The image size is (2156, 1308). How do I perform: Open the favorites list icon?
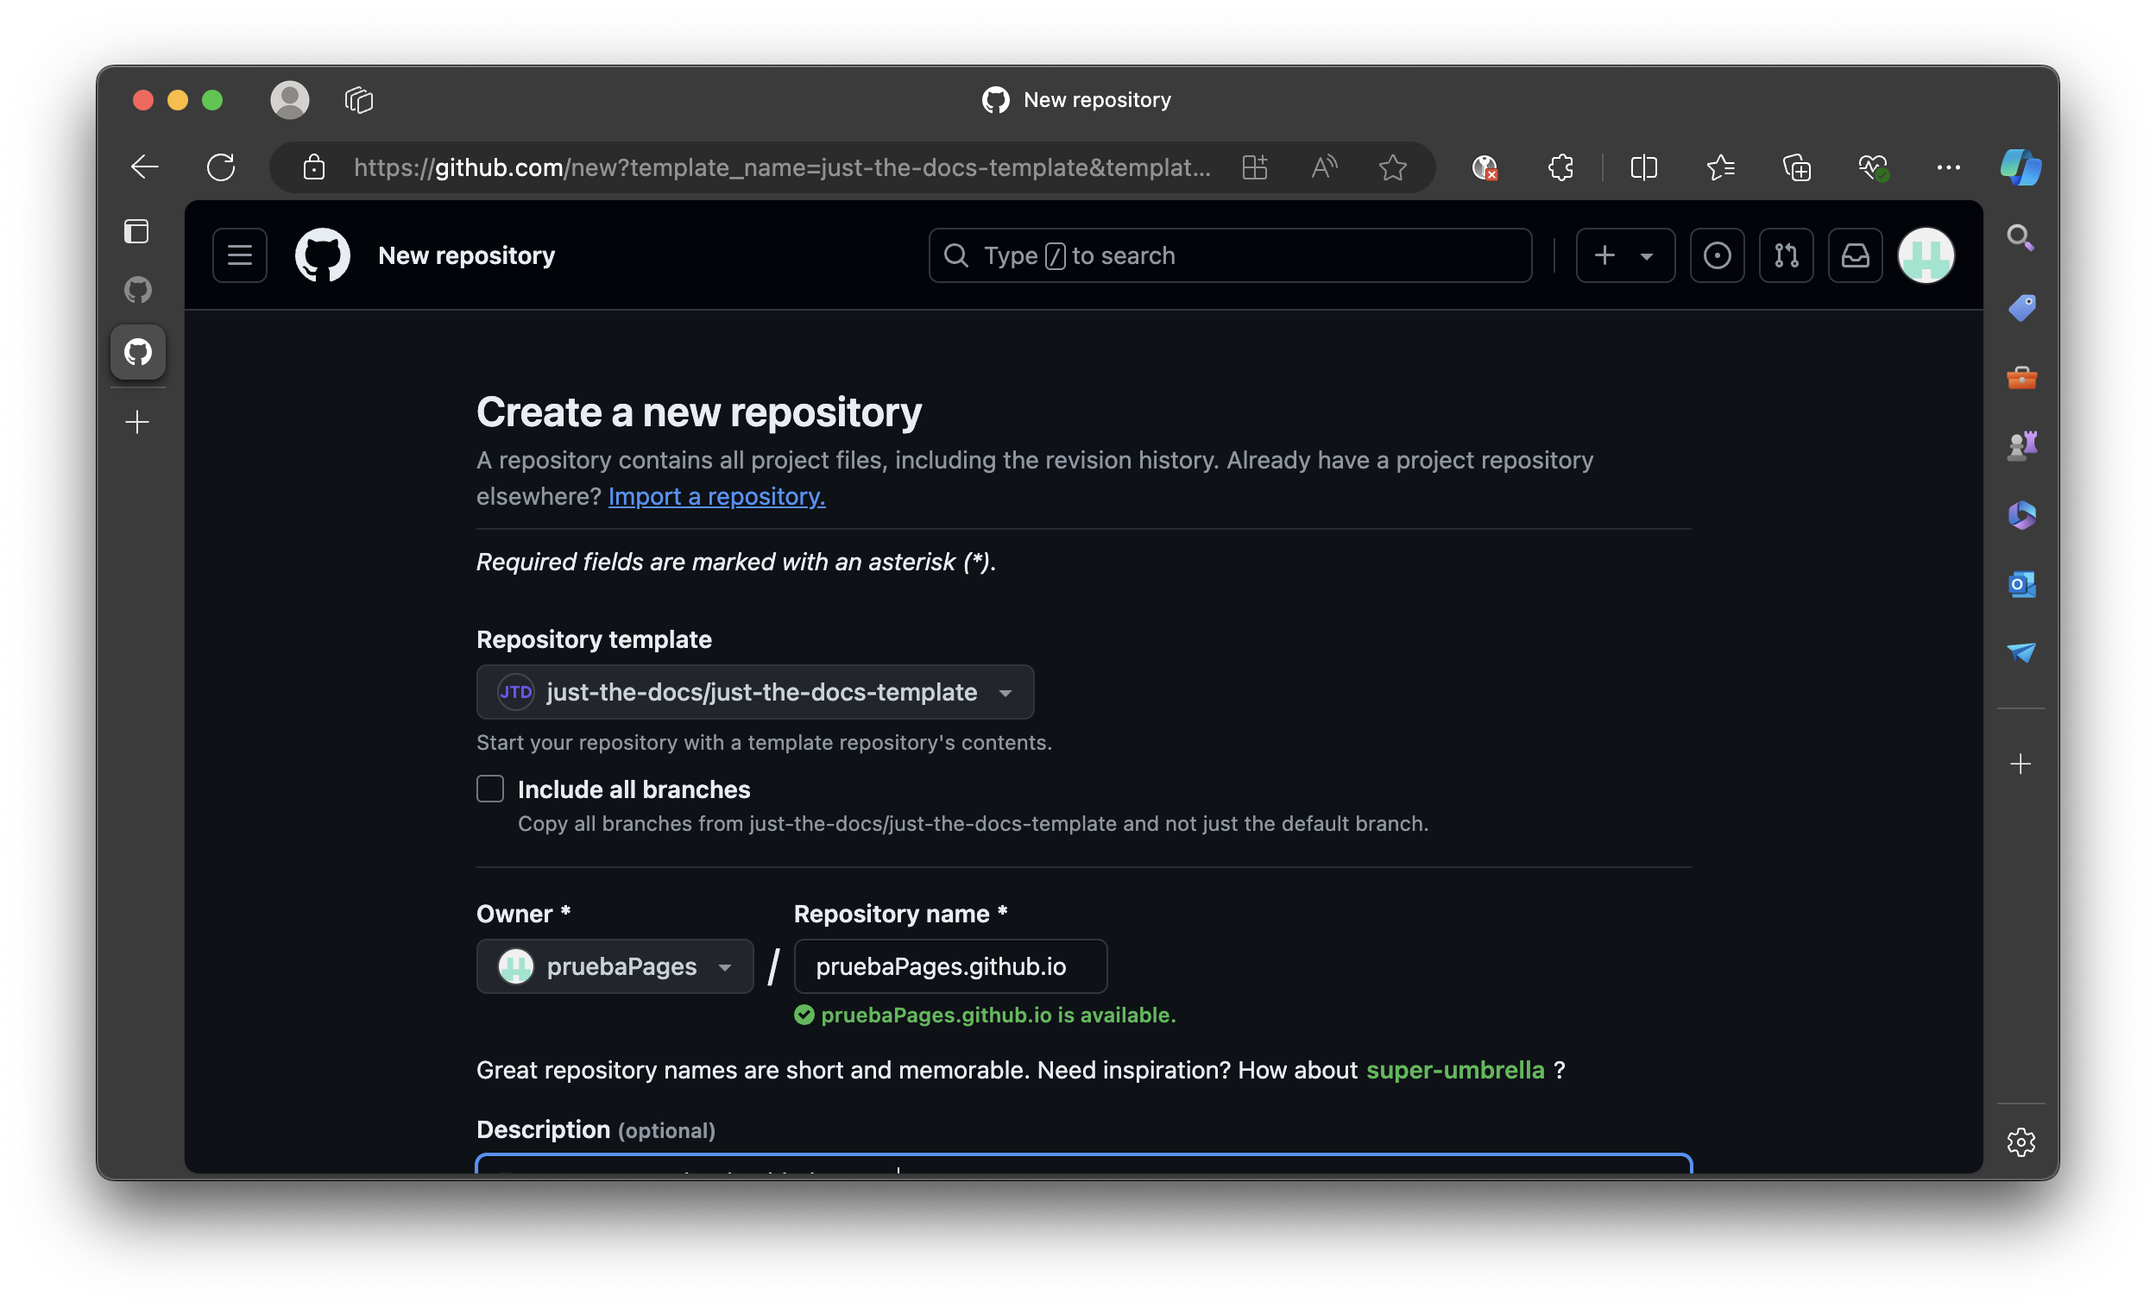[x=1720, y=167]
